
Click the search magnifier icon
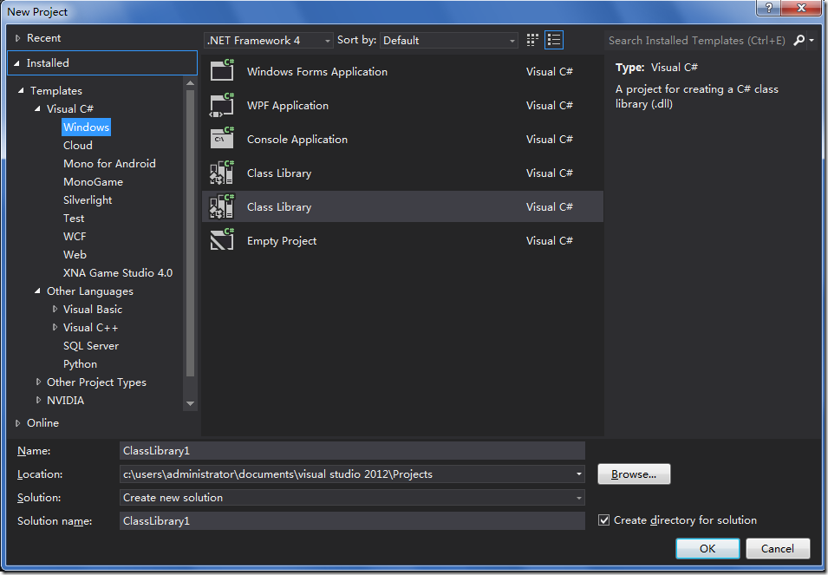[799, 40]
